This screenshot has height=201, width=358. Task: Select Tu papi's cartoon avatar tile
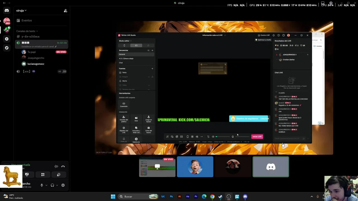point(195,167)
